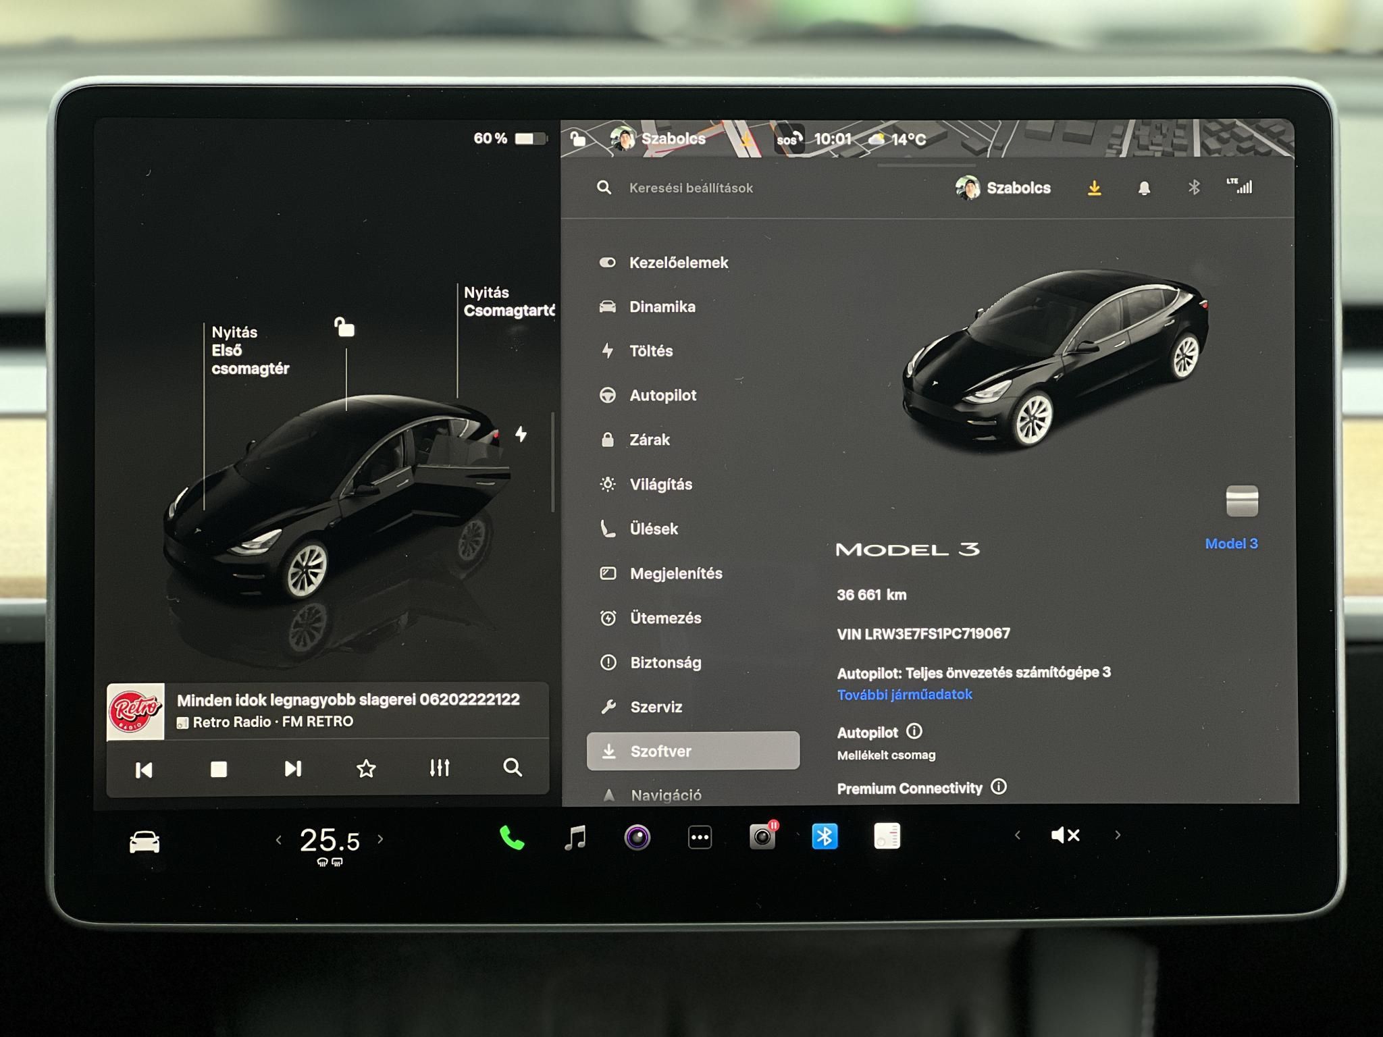Screen dimensions: 1383x1037
Task: Open the phone app from the dock
Action: (x=513, y=837)
